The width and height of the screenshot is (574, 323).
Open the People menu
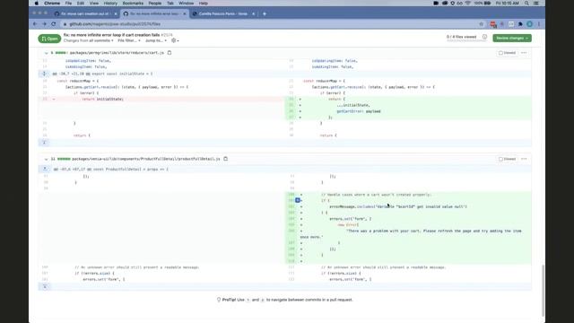pyautogui.click(x=155, y=4)
